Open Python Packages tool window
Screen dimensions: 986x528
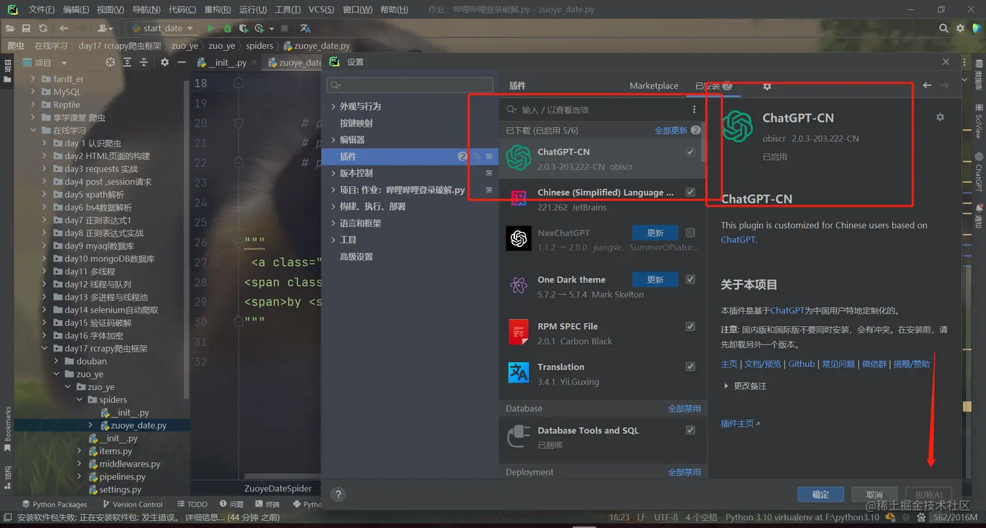tap(55, 504)
